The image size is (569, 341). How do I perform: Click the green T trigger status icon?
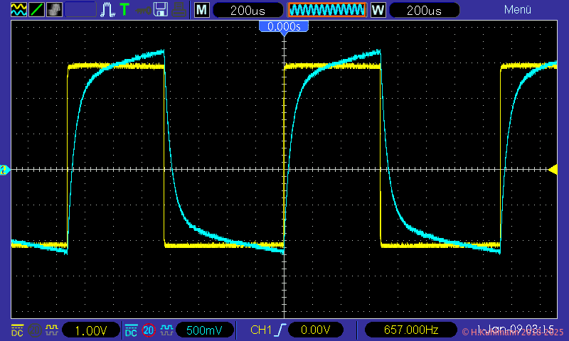(x=125, y=10)
